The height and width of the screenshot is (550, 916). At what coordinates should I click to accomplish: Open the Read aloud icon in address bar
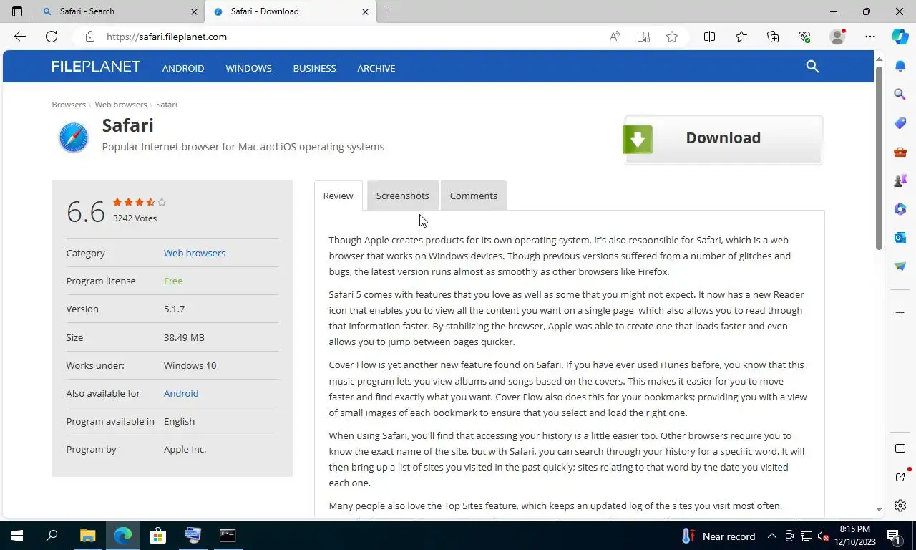tap(615, 37)
